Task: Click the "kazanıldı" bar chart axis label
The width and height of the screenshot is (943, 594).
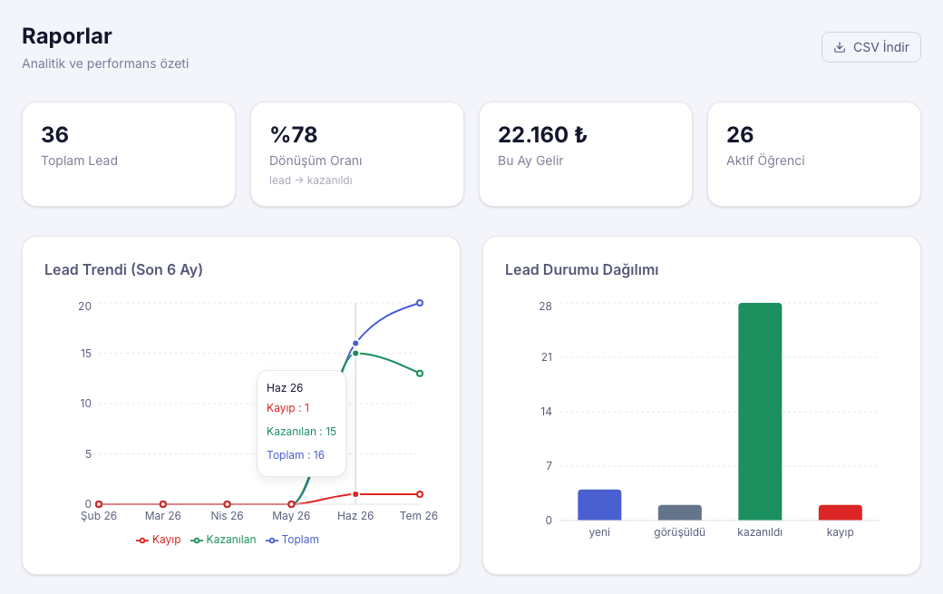Action: [760, 532]
